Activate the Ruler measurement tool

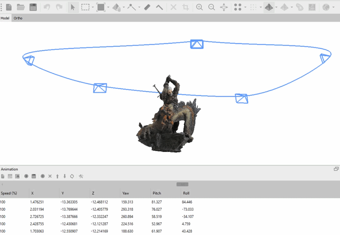click(x=147, y=7)
